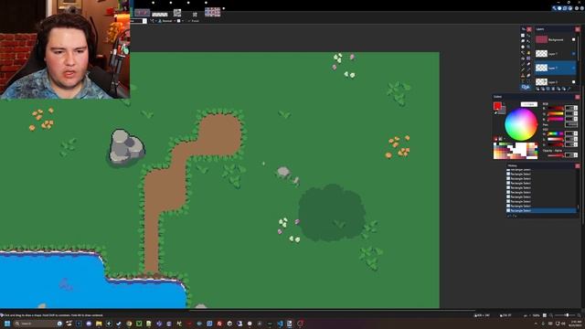The image size is (585, 329).
Task: Toggle History window button at top right
Action: click(x=559, y=8)
